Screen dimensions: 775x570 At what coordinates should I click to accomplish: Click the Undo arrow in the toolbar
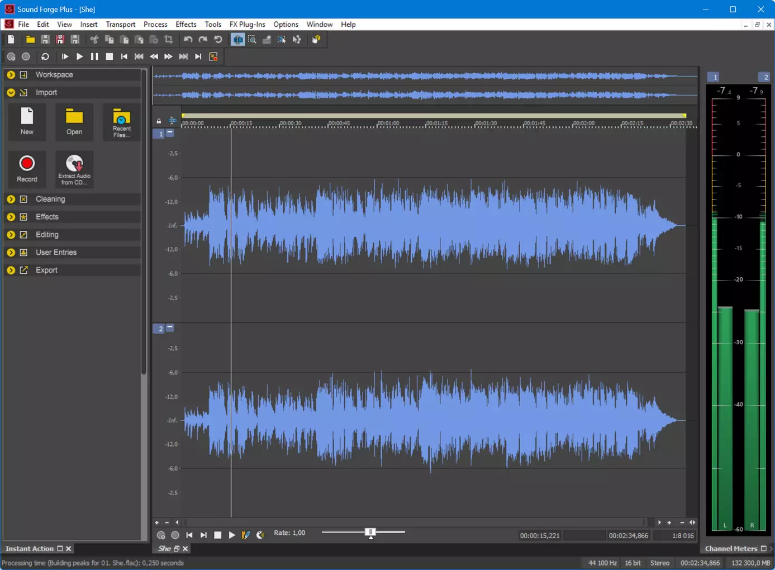coord(188,40)
